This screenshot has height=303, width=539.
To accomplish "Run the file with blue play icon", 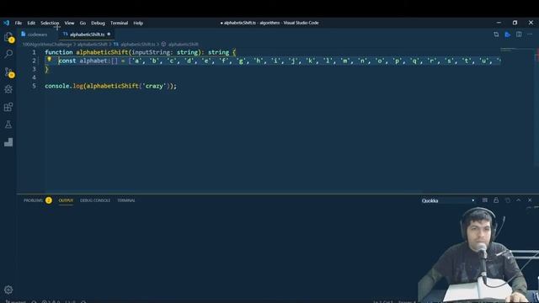I will pyautogui.click(x=507, y=35).
